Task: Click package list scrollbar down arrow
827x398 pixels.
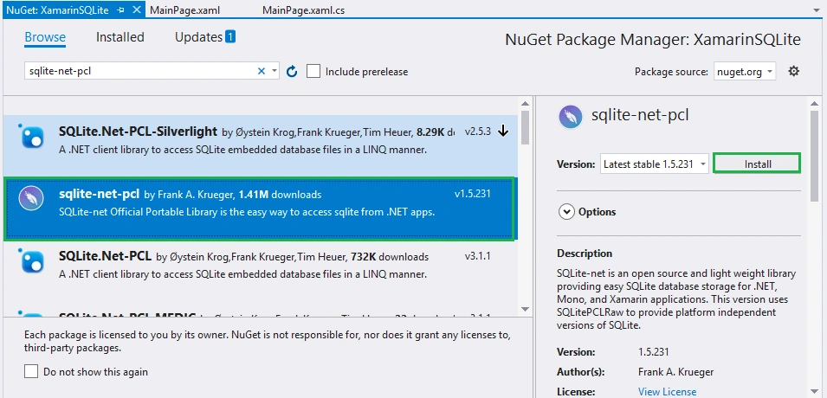Action: point(526,309)
